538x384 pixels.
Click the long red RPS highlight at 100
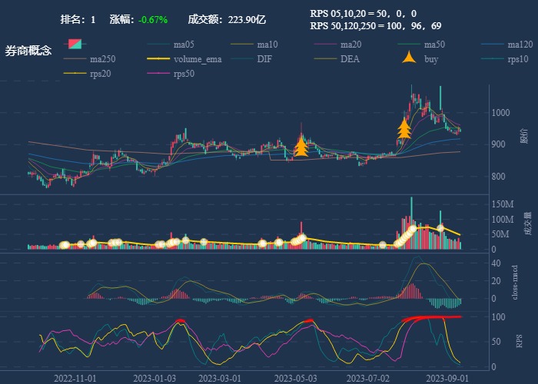point(432,317)
